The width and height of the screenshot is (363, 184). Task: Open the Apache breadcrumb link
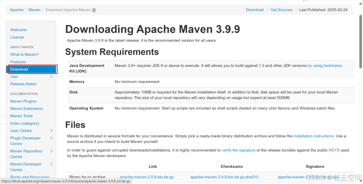17,10
